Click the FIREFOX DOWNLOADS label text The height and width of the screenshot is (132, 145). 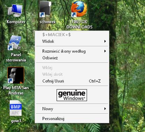tap(79, 24)
